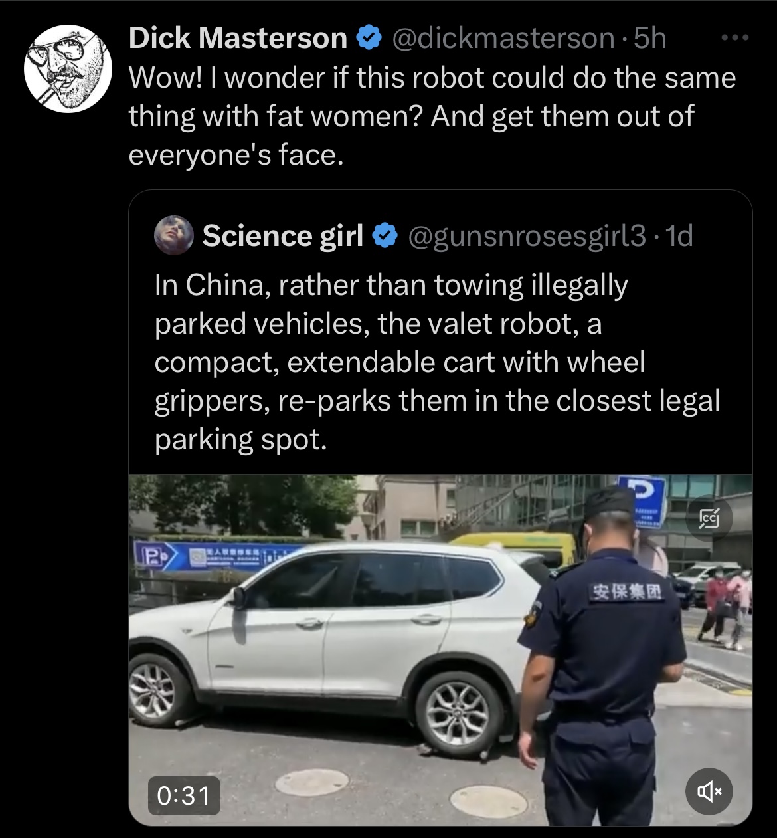The height and width of the screenshot is (838, 777).
Task: Toggle closed captions on the video
Action: [710, 517]
